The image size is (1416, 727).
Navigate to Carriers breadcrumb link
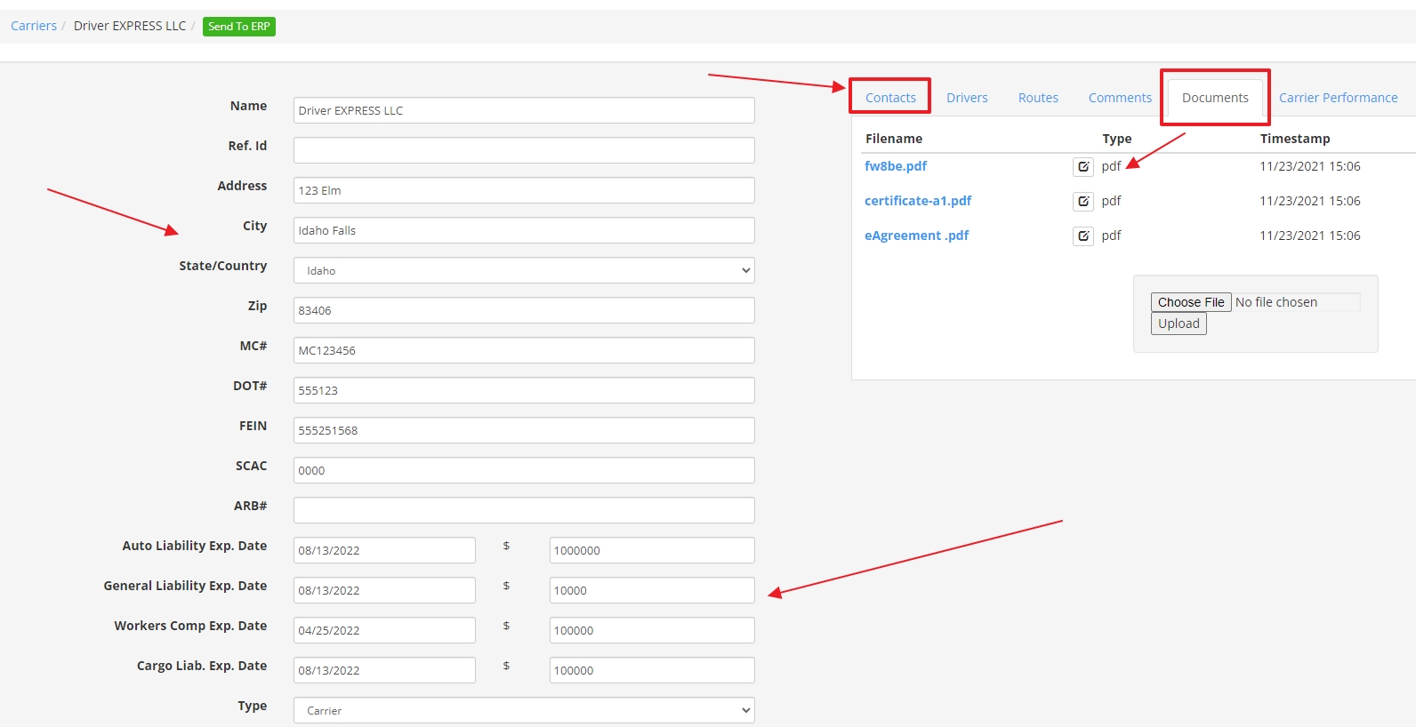tap(34, 26)
